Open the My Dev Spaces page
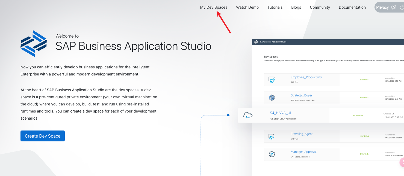Screen dimensions: 404x176 pos(214,7)
